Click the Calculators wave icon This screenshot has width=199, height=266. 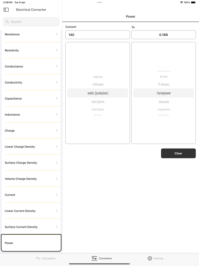pos(38,258)
